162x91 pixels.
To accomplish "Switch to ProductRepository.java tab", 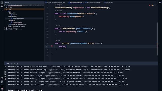I will coord(93,2).
